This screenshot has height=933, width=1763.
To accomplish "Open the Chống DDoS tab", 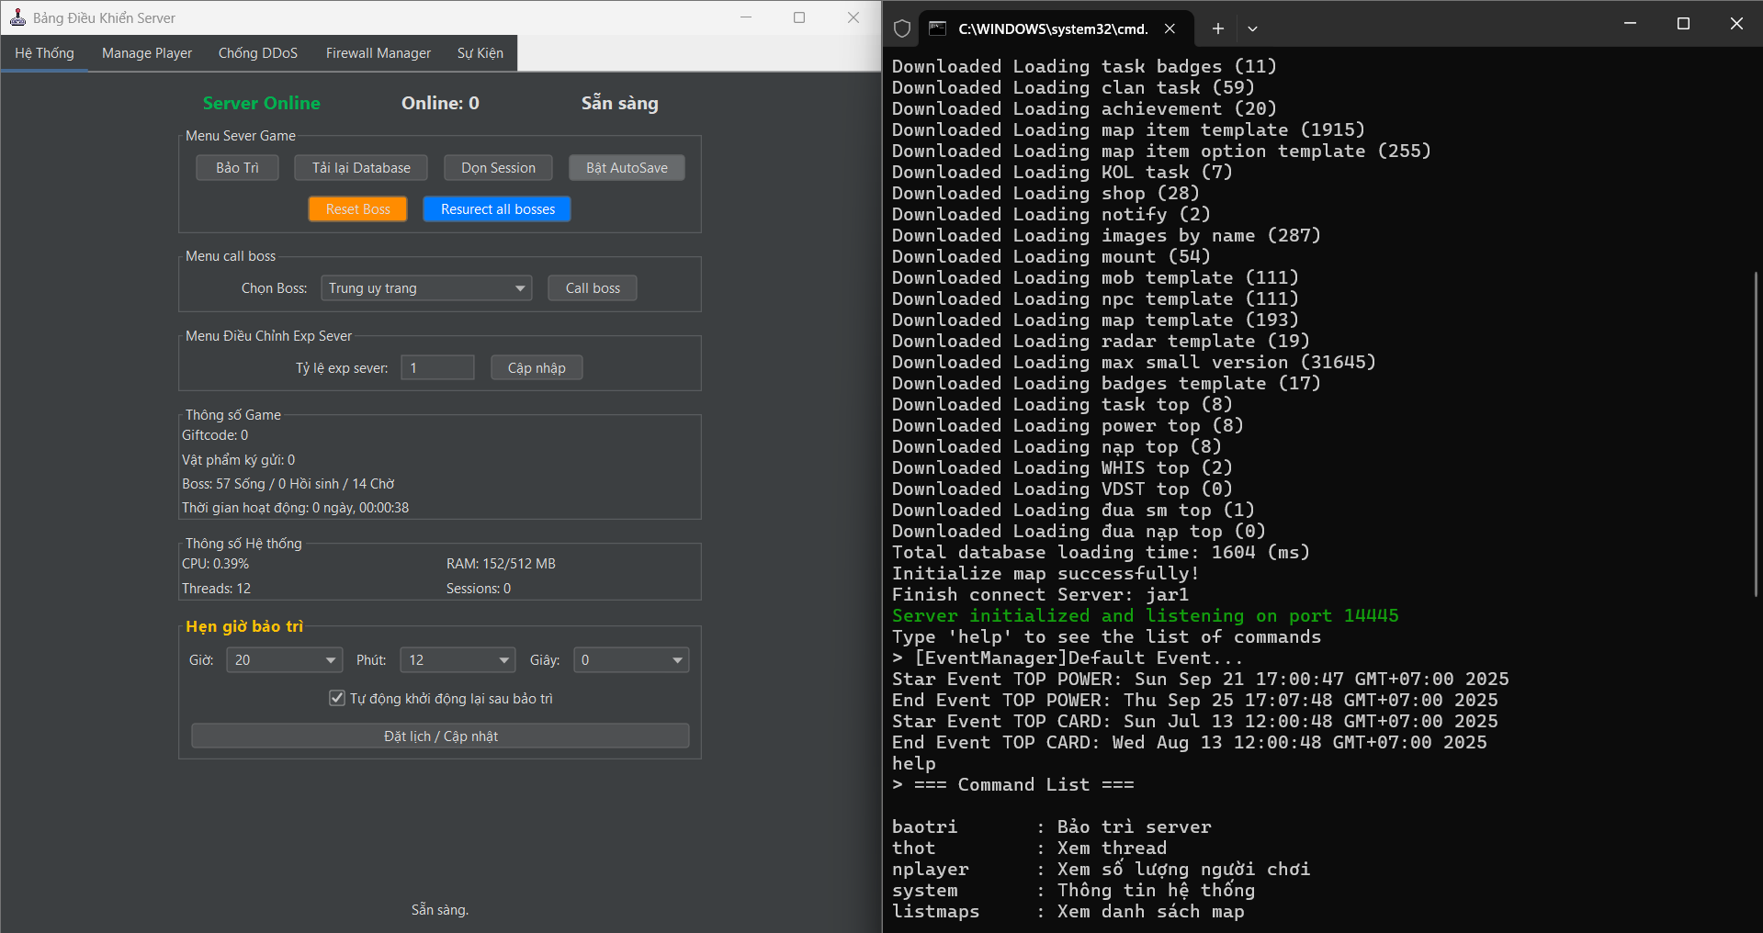I will [258, 53].
